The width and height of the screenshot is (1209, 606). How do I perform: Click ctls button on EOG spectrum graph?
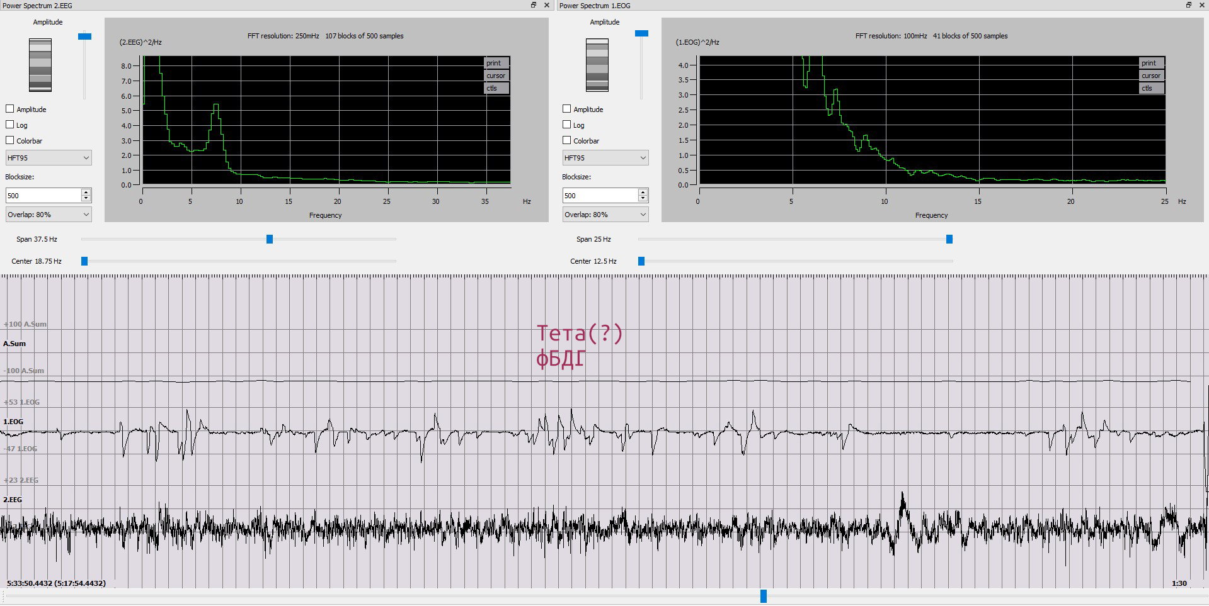point(1152,88)
